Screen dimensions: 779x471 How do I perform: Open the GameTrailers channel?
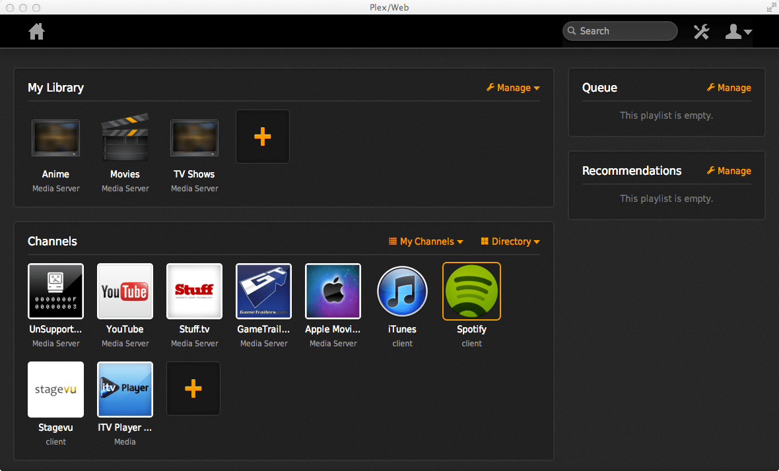pos(264,291)
